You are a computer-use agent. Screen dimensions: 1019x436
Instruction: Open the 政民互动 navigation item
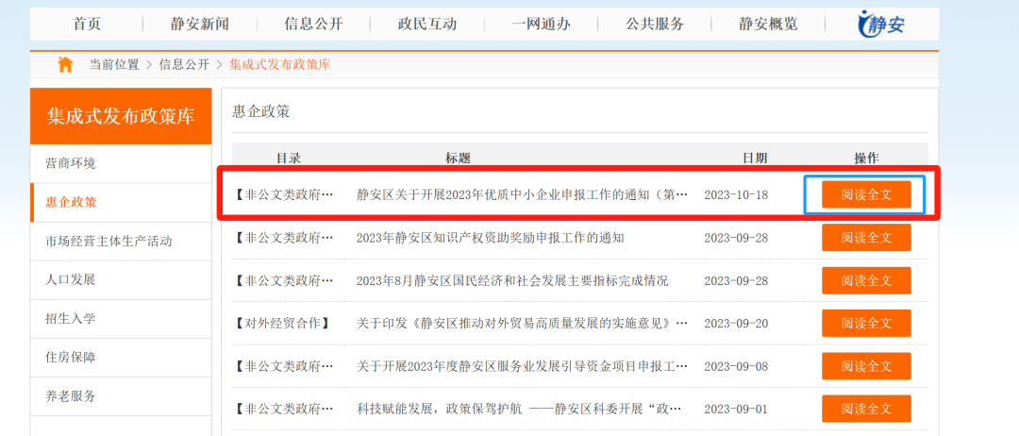[x=427, y=25]
